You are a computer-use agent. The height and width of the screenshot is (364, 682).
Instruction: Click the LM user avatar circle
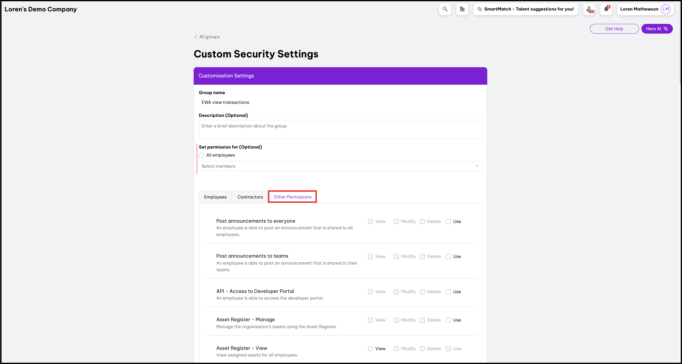[x=666, y=9]
